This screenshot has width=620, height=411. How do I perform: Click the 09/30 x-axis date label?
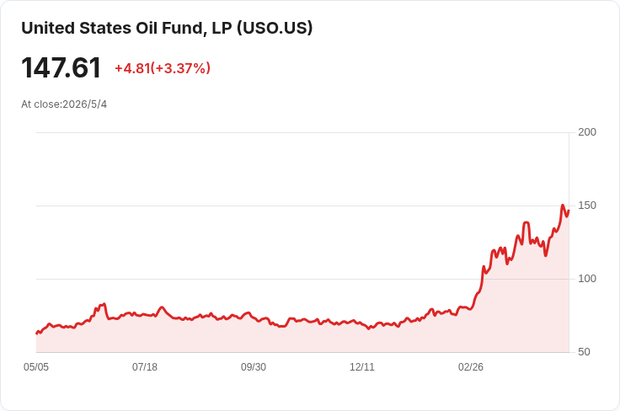[x=254, y=367]
